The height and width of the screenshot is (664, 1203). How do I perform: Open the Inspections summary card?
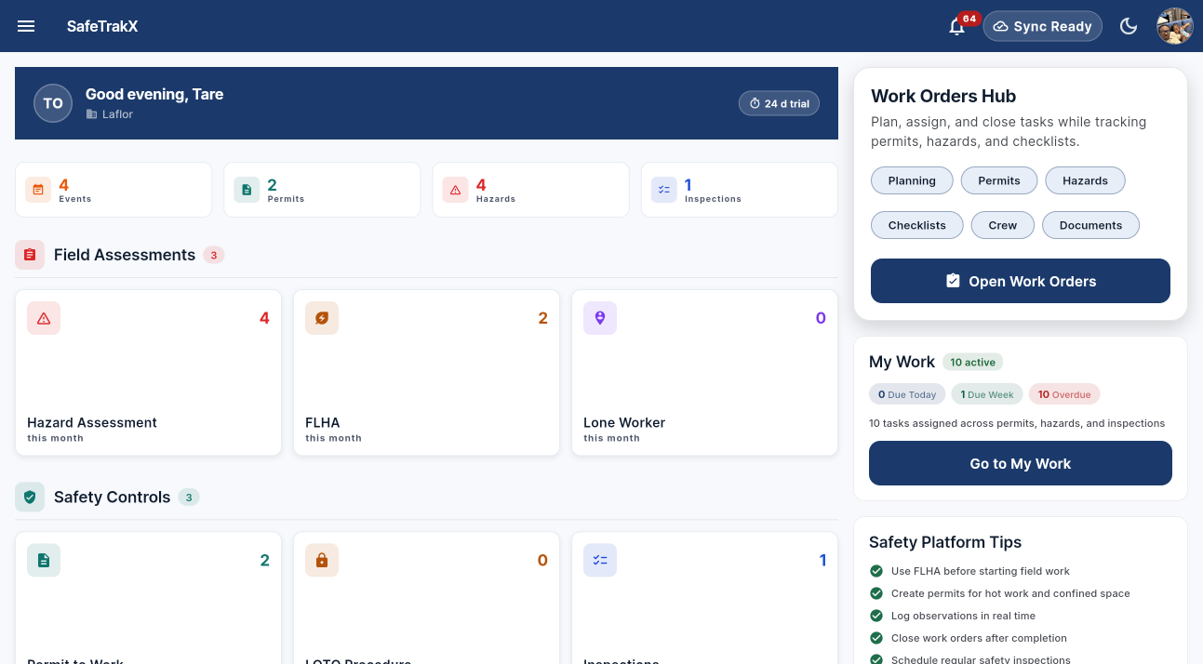coord(740,190)
